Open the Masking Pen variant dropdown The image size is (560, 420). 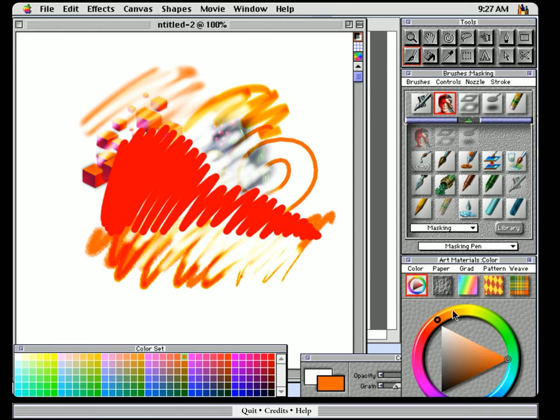[x=468, y=247]
